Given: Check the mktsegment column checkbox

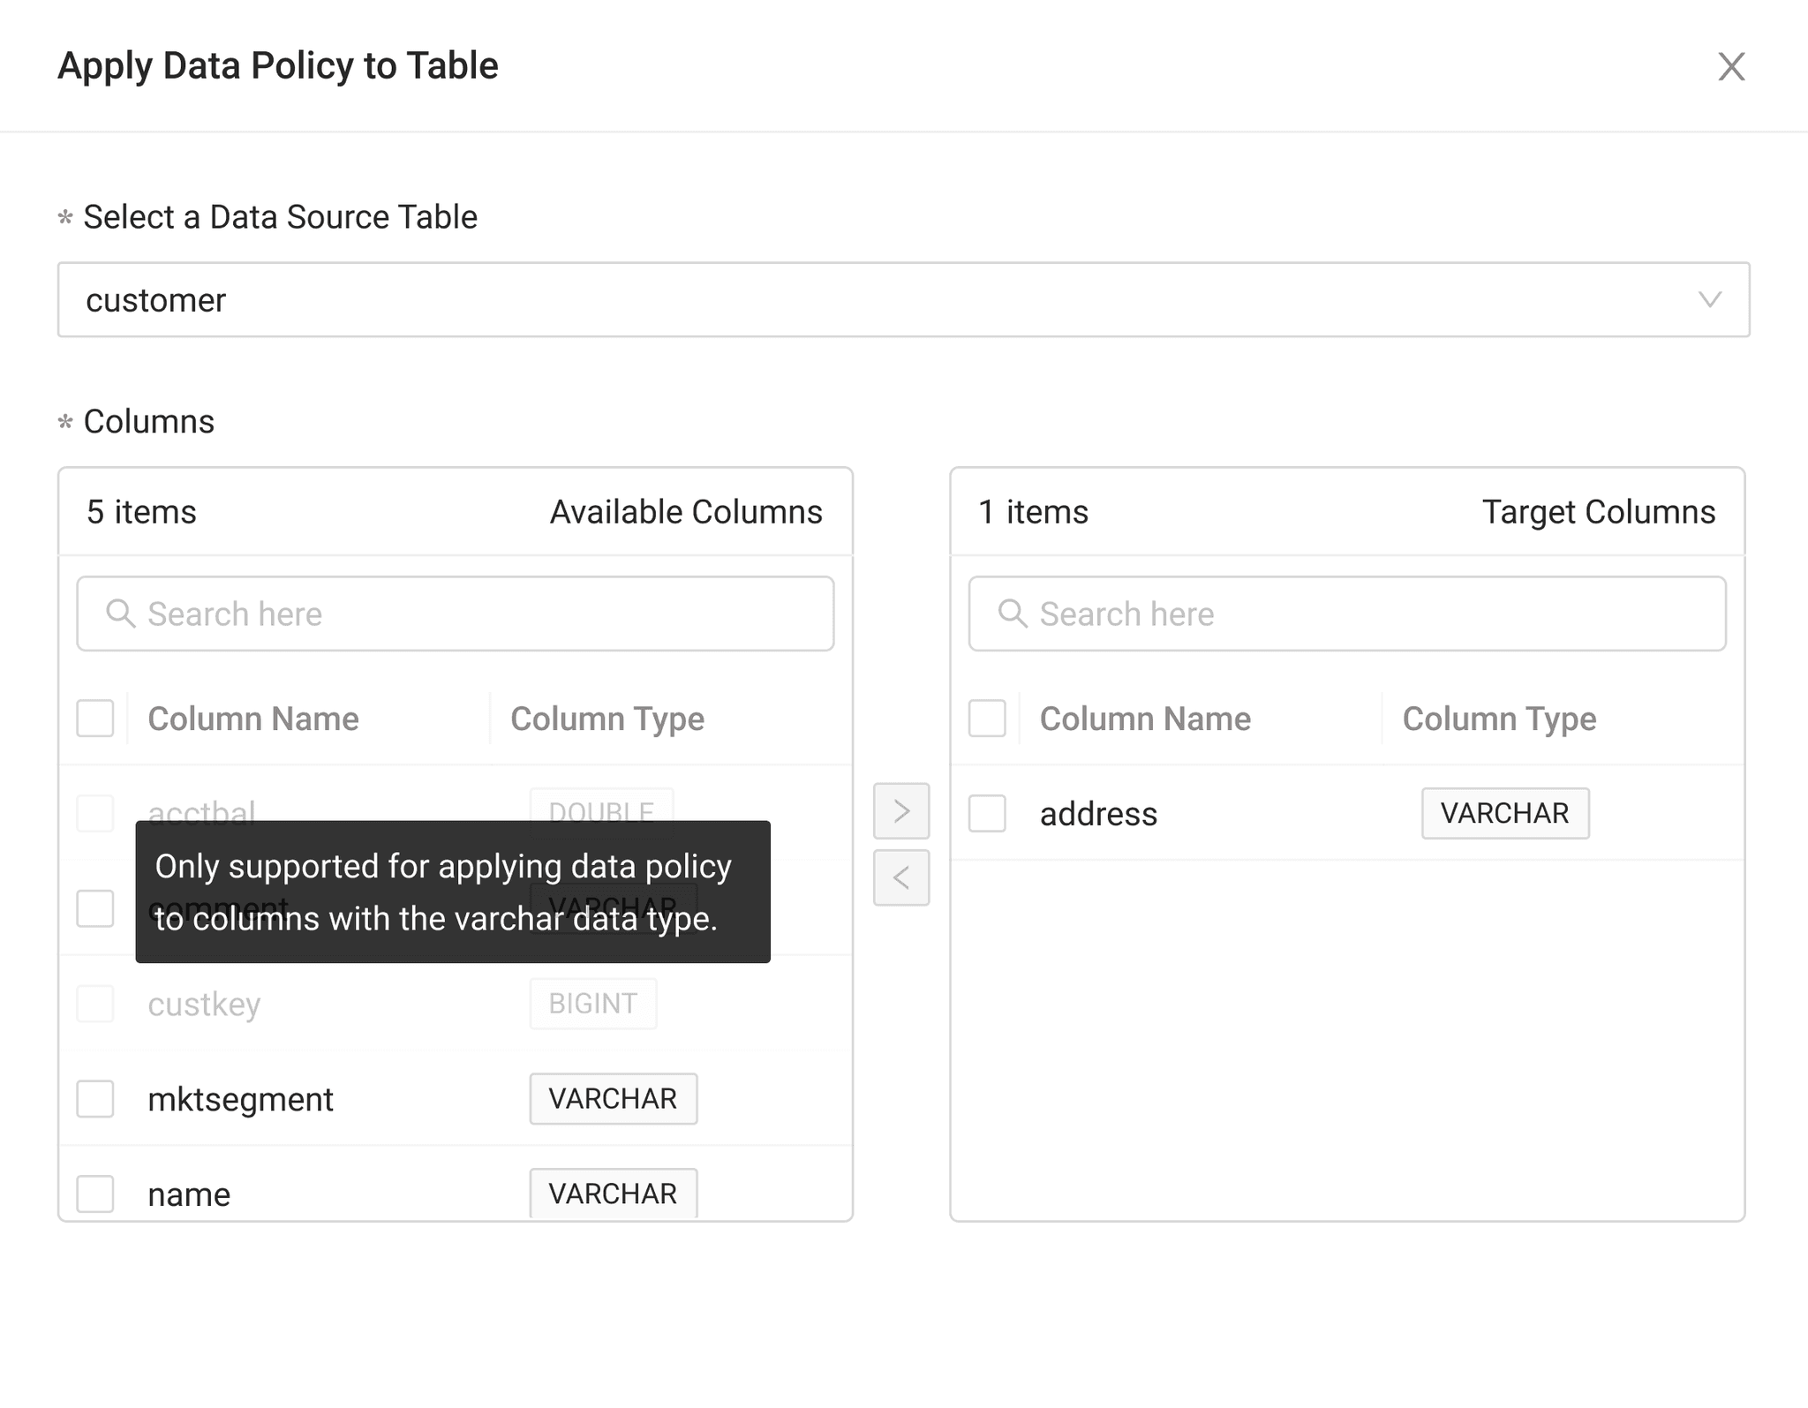Looking at the screenshot, I should pyautogui.click(x=95, y=1099).
